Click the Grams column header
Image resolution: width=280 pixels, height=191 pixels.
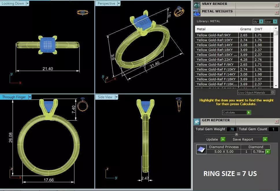(x=246, y=29)
